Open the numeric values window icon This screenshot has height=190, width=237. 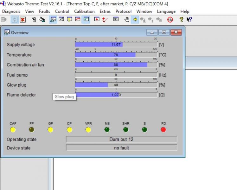(x=61, y=19)
